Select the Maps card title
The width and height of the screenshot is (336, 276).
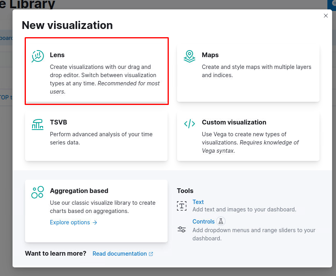coord(210,55)
